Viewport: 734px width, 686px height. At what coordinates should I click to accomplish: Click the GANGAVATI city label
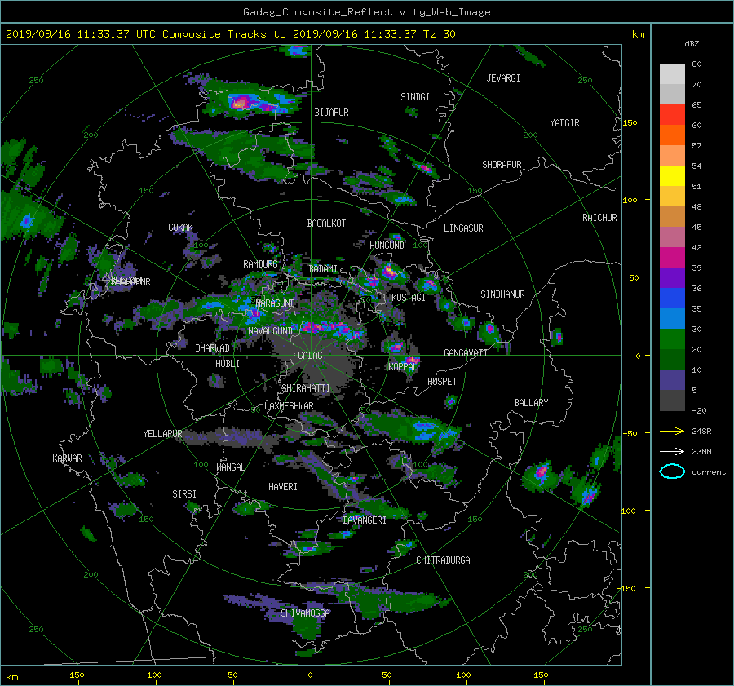click(466, 353)
